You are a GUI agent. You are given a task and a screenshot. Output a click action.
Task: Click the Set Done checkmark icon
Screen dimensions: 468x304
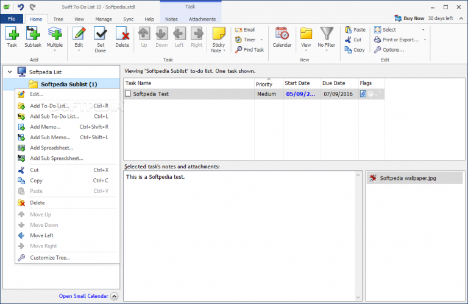[101, 33]
